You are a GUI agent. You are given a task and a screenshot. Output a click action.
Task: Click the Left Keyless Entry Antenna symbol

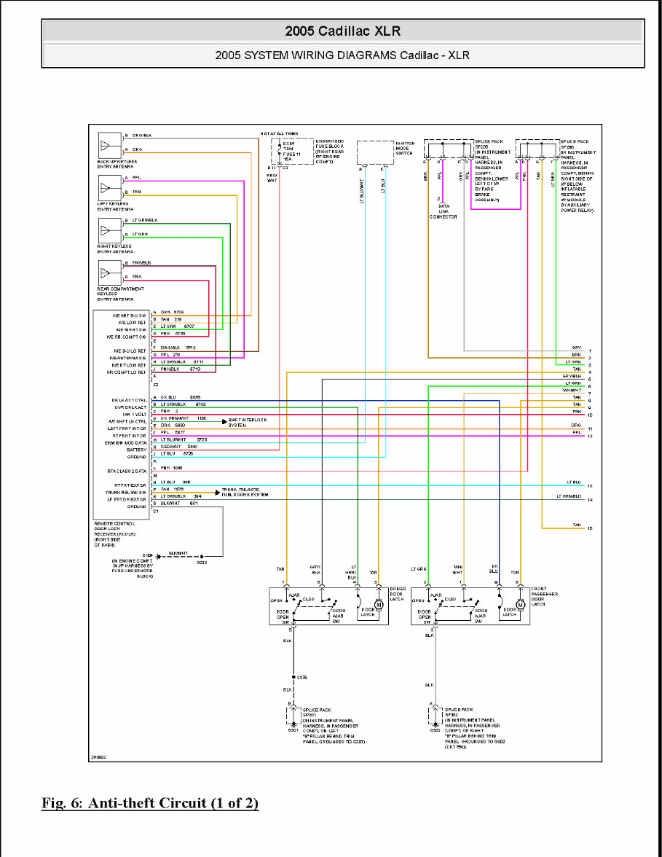click(x=110, y=188)
